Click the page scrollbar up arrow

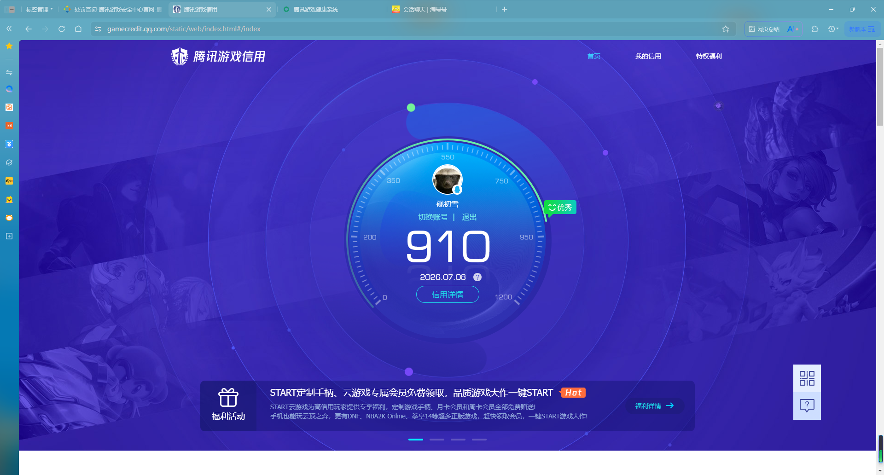[880, 44]
